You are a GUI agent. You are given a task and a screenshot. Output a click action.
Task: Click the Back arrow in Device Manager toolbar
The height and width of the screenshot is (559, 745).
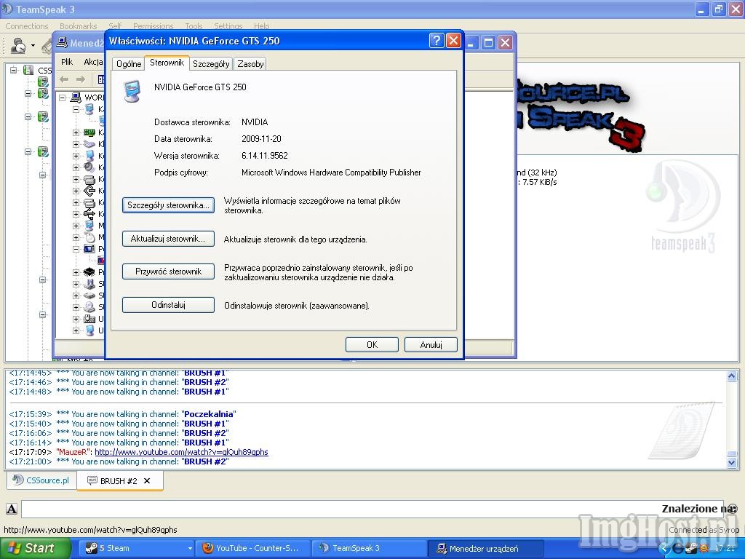click(64, 79)
